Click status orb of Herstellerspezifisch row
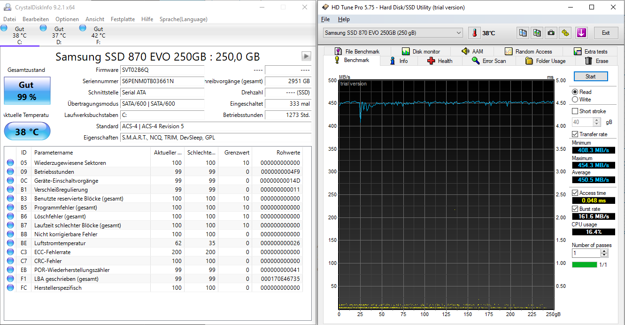625x325 pixels. tap(10, 288)
